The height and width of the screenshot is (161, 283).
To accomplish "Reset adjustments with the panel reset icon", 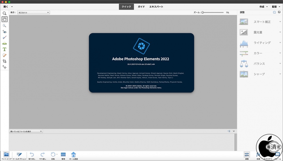I will point(274,12).
